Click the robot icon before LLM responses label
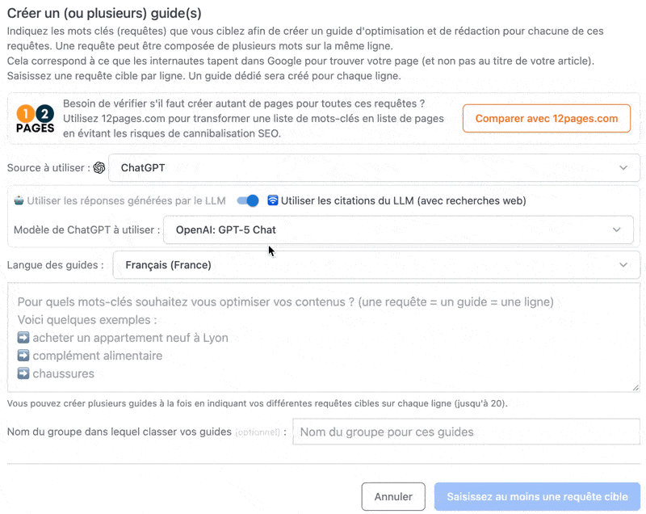This screenshot has height=514, width=646. (18, 200)
